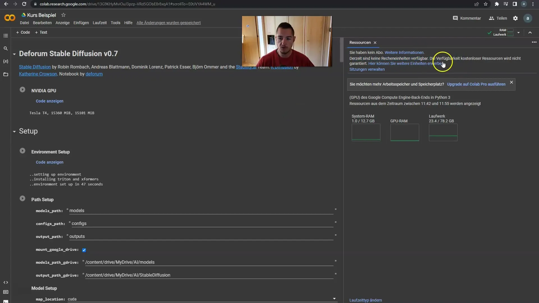Open the map_location cuda dropdown

(x=202, y=299)
